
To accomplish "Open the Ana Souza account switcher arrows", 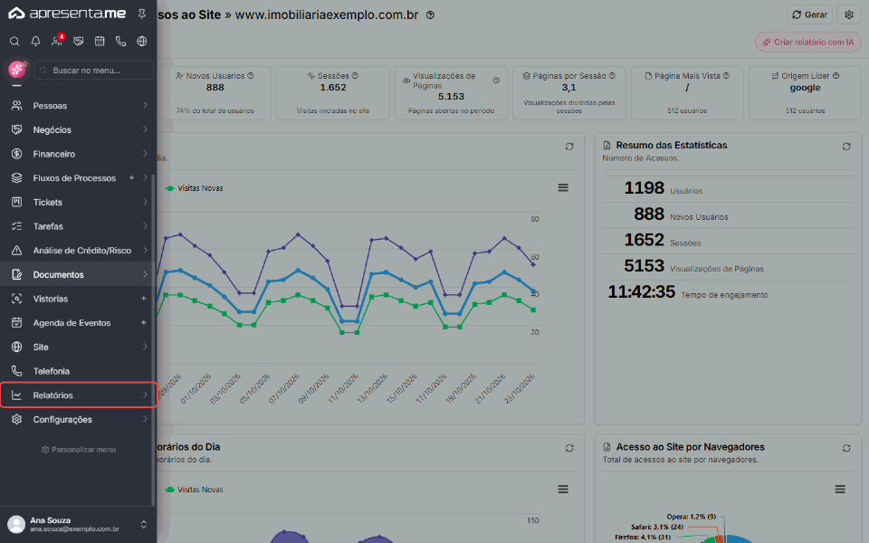I will tap(144, 524).
